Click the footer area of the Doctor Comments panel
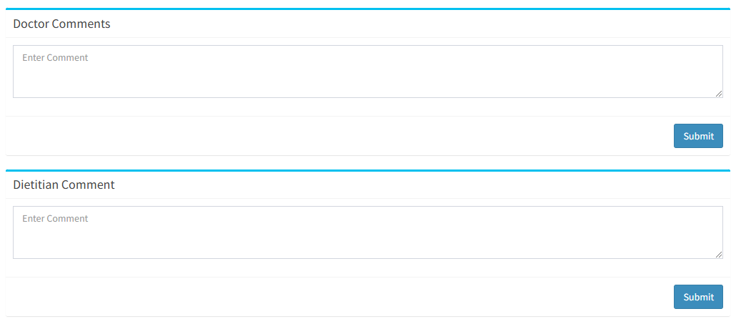The width and height of the screenshot is (741, 334). (x=368, y=136)
